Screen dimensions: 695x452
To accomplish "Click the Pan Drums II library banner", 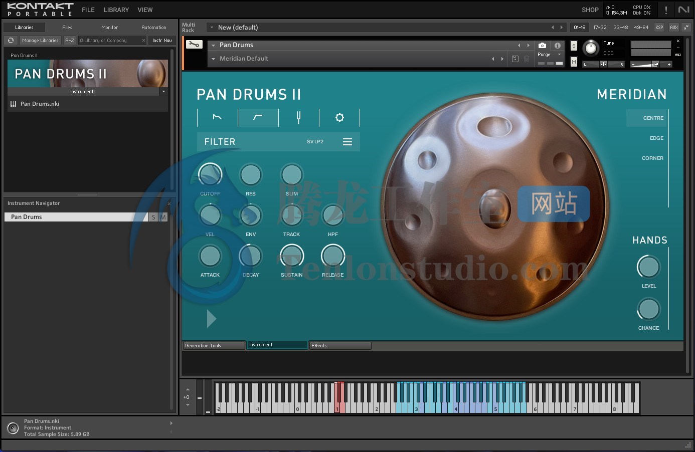I will click(88, 74).
